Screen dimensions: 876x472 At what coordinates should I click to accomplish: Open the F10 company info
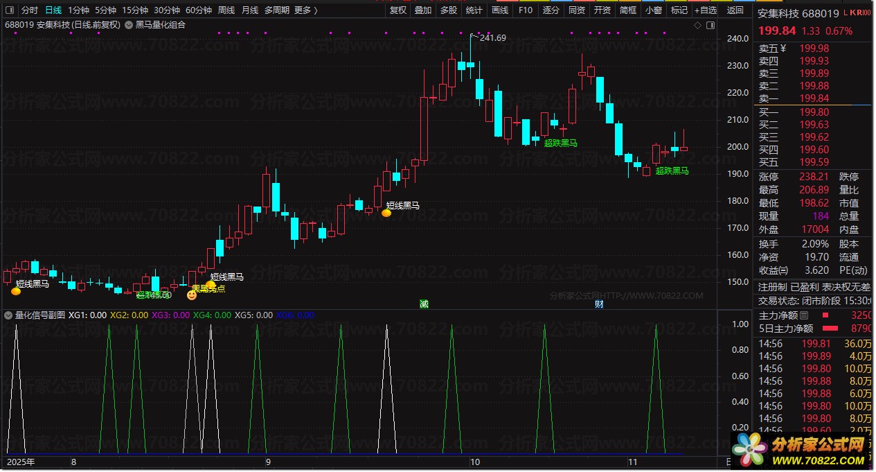[526, 10]
